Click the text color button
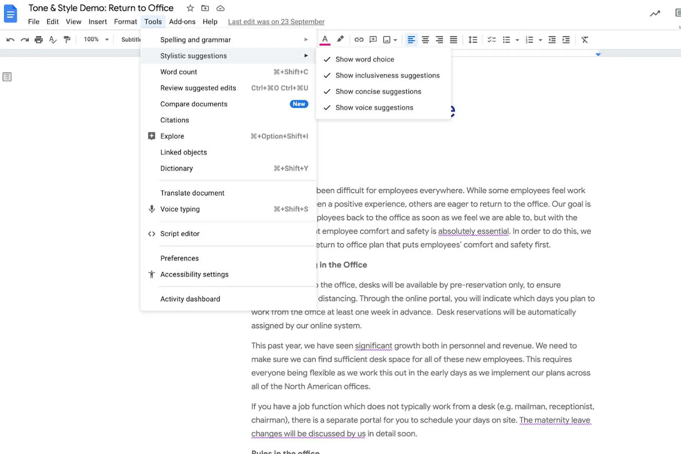This screenshot has width=681, height=454. coord(325,40)
